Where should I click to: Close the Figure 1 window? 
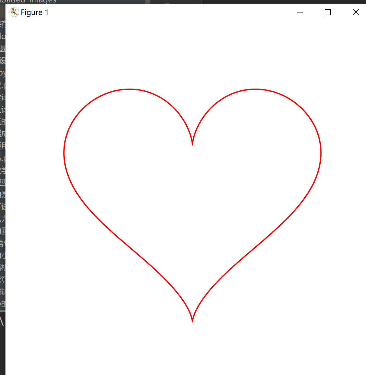coord(356,12)
